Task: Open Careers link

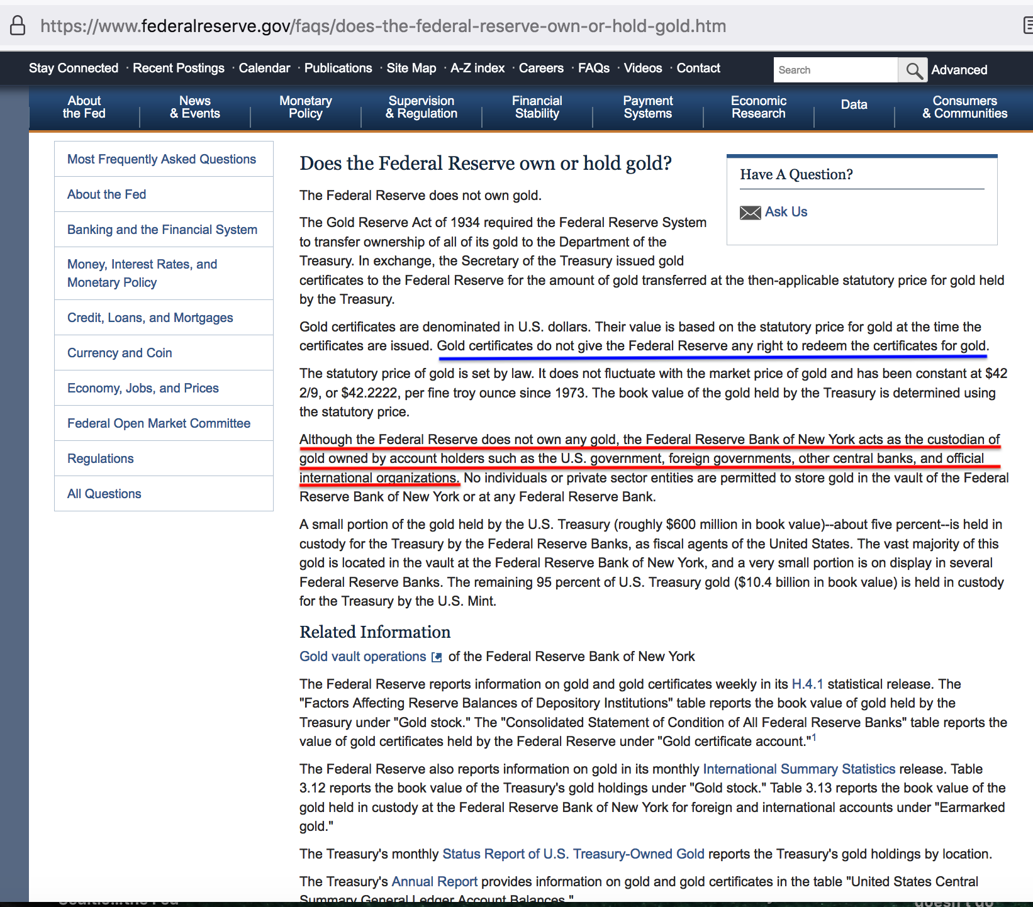Action: pos(541,68)
